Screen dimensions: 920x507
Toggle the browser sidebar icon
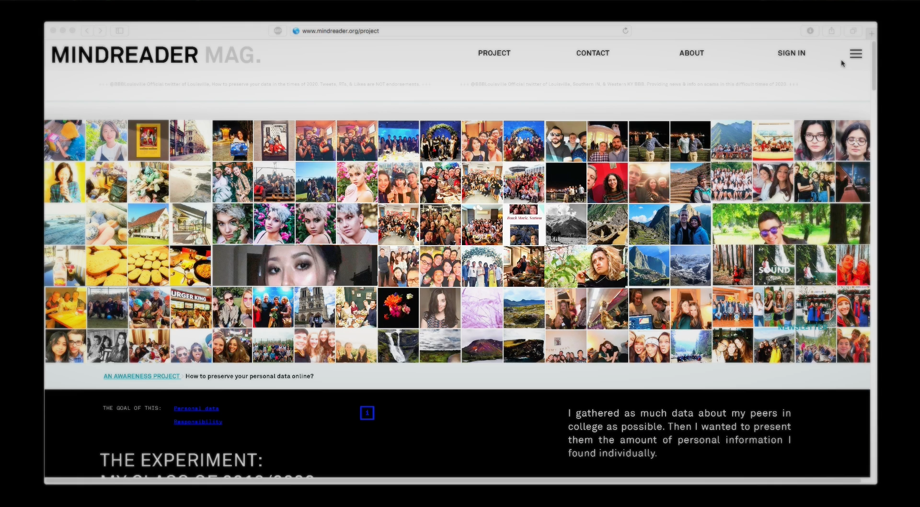119,31
